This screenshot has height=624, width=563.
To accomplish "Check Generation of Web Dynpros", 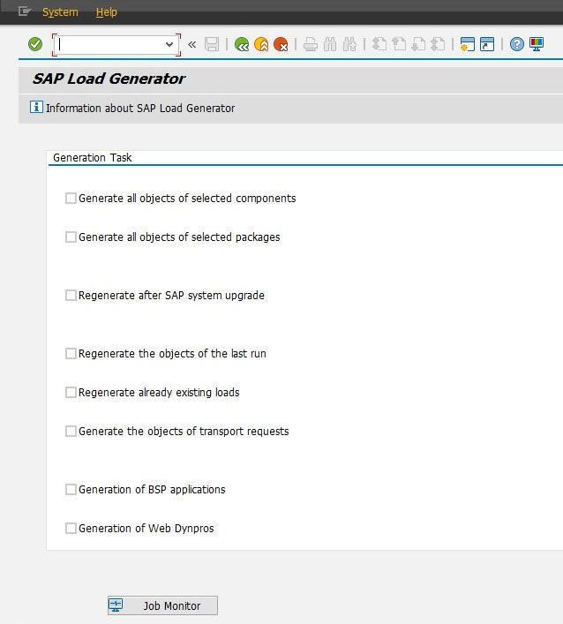I will 71,529.
